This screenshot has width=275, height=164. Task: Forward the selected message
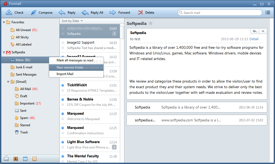click(x=120, y=12)
